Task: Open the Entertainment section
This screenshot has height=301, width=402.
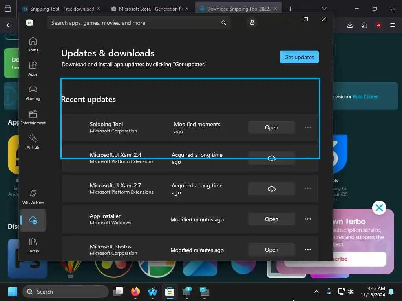Action: pyautogui.click(x=33, y=118)
